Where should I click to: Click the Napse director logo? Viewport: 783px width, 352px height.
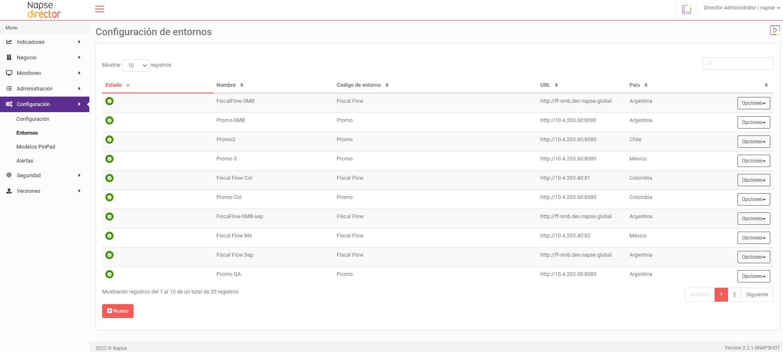[44, 10]
